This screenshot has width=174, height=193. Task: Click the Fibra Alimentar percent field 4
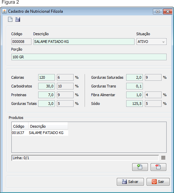click(153, 95)
